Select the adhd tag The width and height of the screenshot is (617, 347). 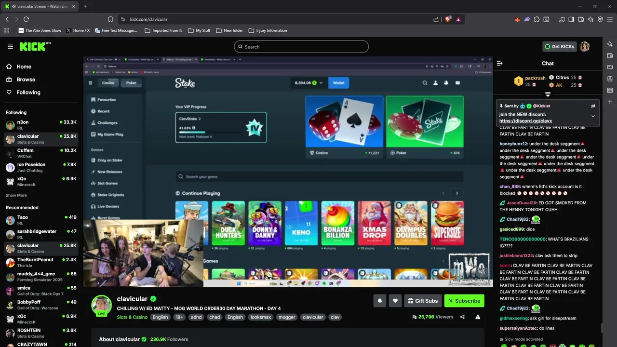196,317
